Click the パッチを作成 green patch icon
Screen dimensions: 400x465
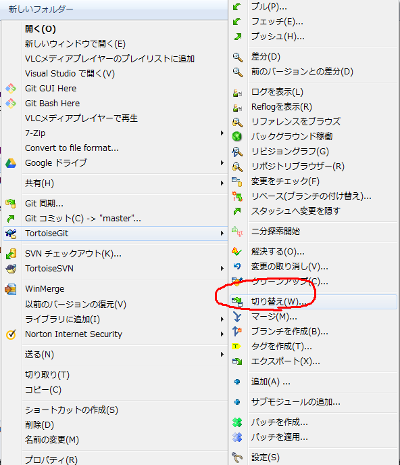pyautogui.click(x=237, y=422)
